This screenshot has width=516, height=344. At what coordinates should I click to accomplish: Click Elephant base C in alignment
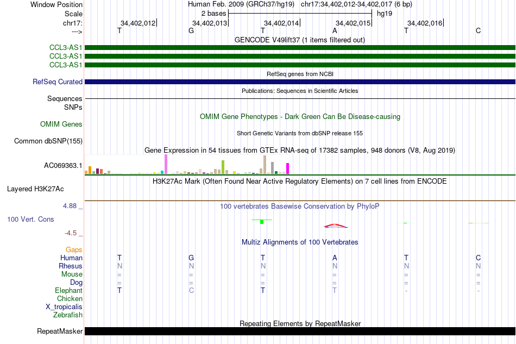(191, 291)
